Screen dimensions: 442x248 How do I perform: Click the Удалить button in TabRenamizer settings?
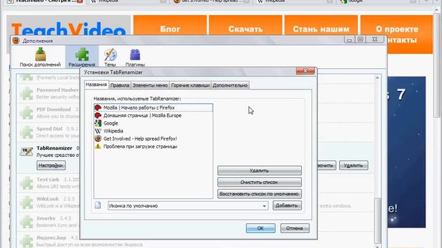[260, 171]
